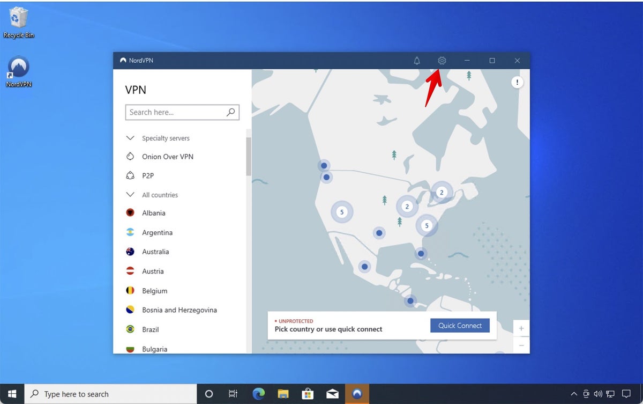
Task: Click the volume icon in the system tray
Action: click(x=599, y=394)
